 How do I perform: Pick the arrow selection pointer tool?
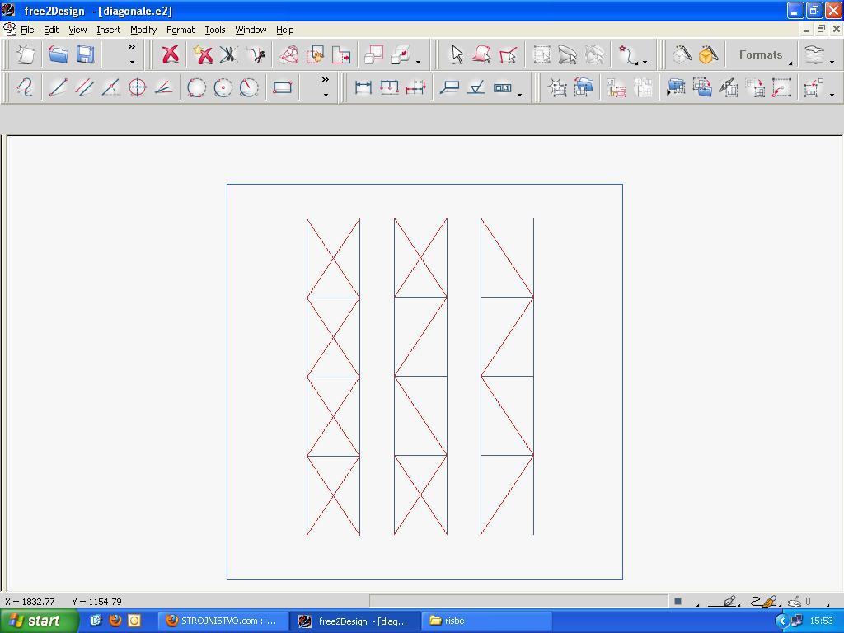(457, 54)
